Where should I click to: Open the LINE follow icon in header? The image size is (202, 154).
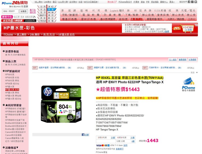196,2
